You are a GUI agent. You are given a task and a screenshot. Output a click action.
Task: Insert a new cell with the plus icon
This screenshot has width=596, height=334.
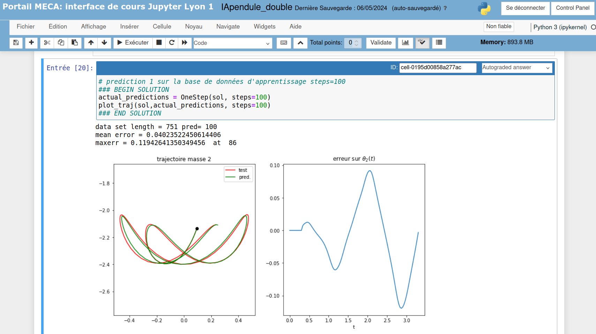(31, 42)
